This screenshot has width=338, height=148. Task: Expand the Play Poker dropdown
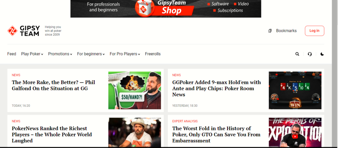[x=32, y=54]
